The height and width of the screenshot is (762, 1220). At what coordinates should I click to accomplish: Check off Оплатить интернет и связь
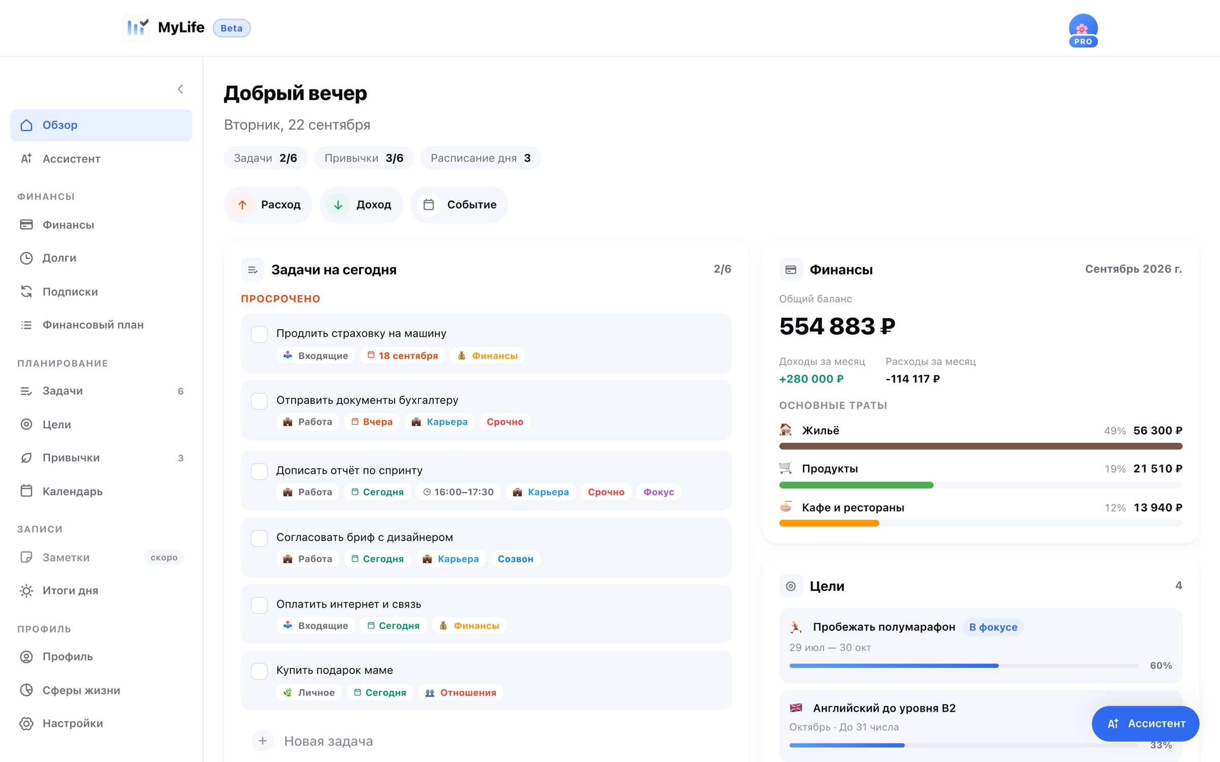[259, 605]
